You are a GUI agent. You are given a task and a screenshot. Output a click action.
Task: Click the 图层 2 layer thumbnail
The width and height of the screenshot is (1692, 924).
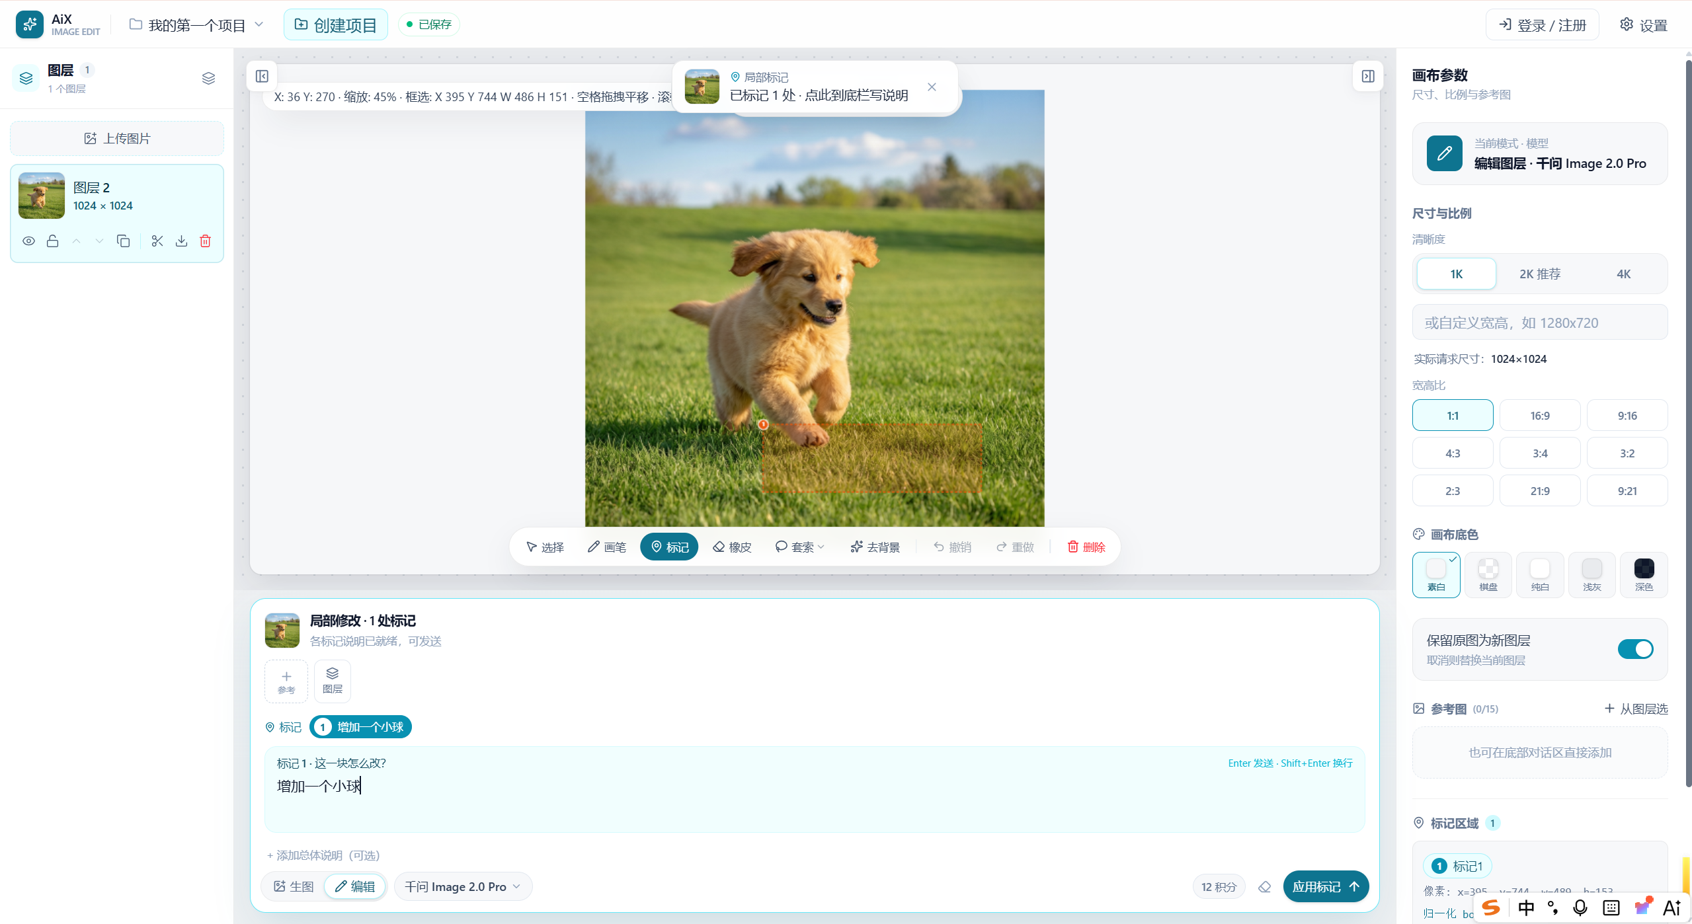tap(42, 196)
